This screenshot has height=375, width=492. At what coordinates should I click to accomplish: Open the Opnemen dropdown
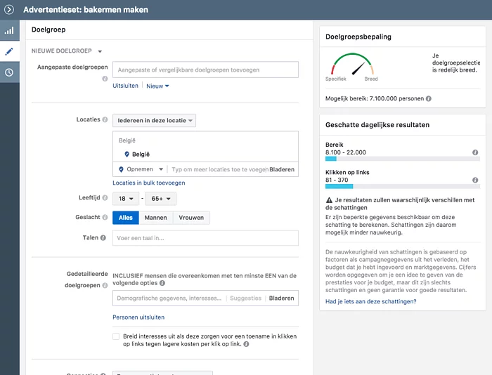tap(141, 169)
